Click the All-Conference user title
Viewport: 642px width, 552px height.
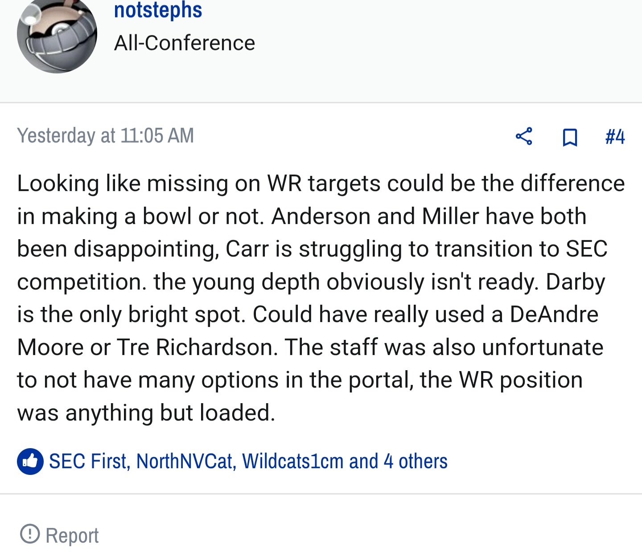pos(185,43)
